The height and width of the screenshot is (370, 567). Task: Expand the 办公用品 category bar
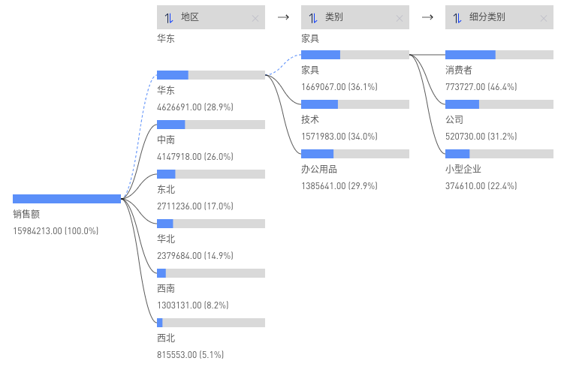(355, 154)
